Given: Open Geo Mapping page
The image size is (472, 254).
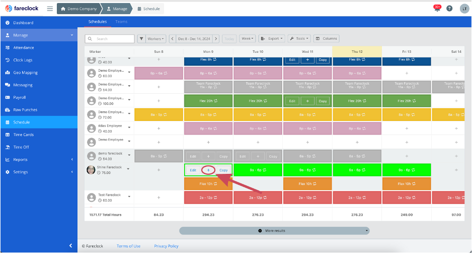Looking at the screenshot, I should tap(39, 72).
